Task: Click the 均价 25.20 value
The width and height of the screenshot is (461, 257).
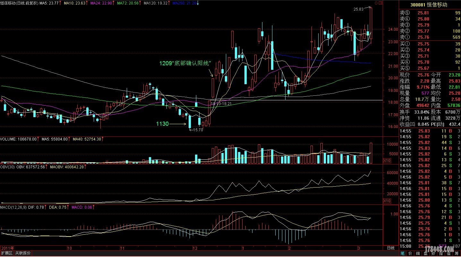Action: [x=454, y=93]
